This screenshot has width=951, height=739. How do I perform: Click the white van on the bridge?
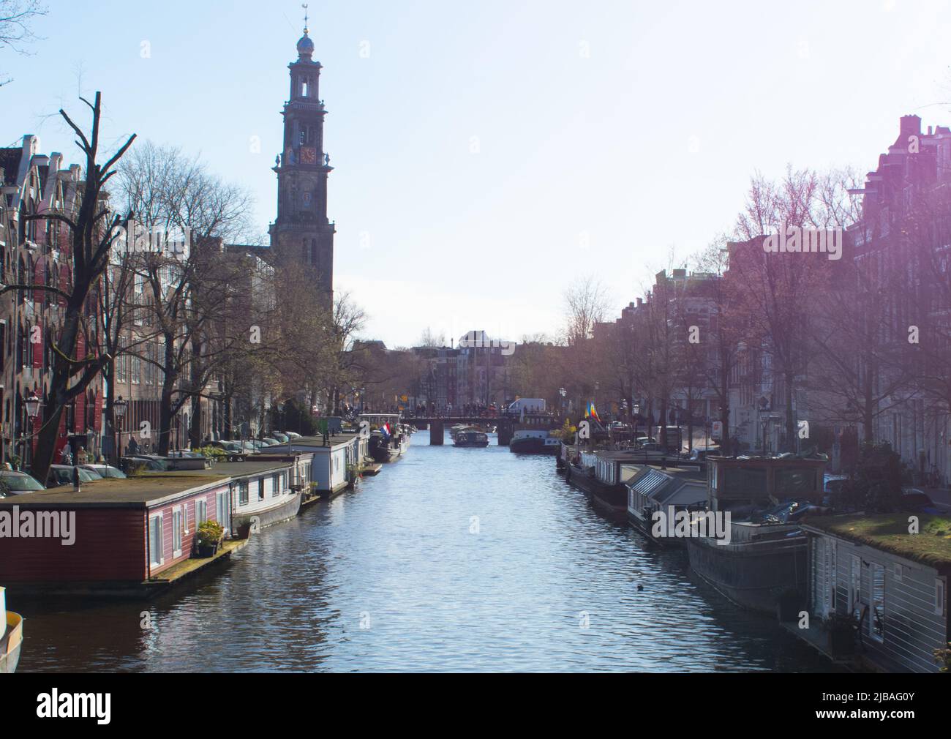(526, 406)
